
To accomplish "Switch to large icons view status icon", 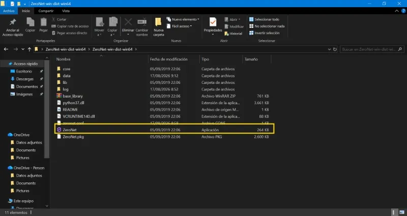I will [401, 212].
